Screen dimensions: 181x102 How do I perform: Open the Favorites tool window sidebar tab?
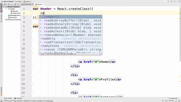point(1,91)
